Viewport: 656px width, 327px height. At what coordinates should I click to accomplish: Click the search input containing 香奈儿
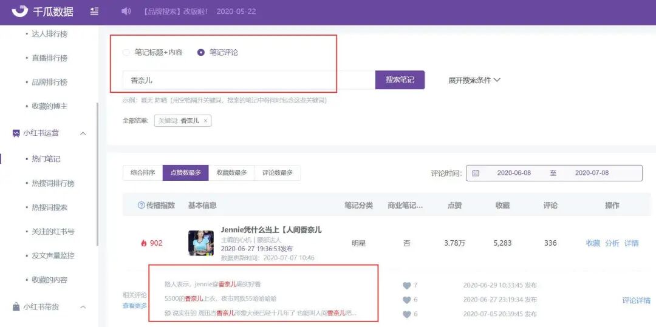(x=249, y=79)
